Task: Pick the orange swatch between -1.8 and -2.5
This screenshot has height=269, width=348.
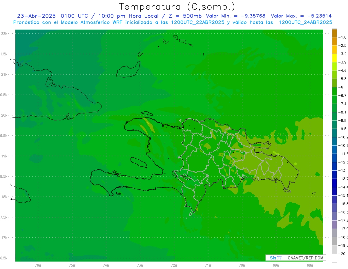Action: click(334, 41)
